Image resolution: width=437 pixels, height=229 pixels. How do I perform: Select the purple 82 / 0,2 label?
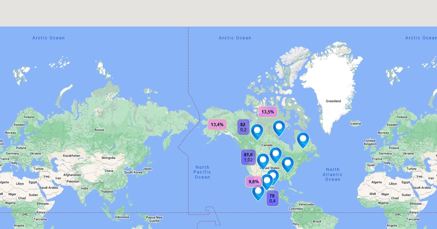tap(243, 127)
